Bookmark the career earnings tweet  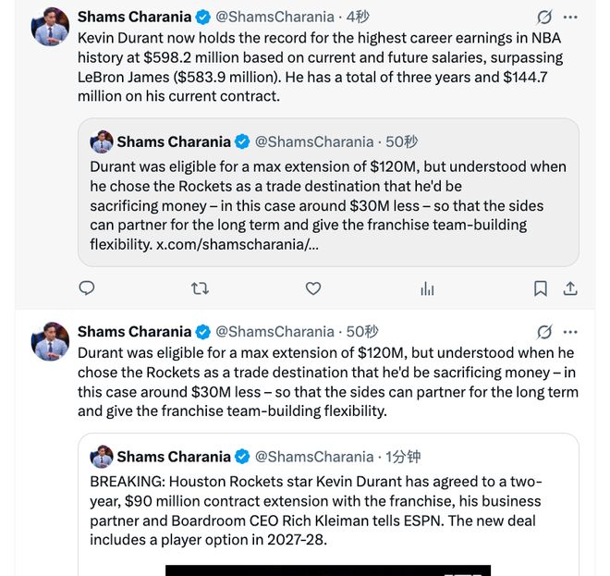pos(541,288)
